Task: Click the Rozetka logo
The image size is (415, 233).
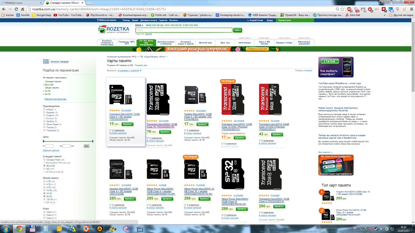Action: 114,29
